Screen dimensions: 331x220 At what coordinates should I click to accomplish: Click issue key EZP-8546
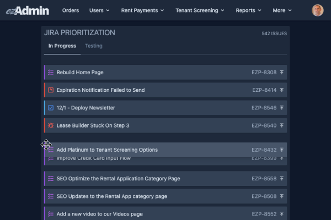pyautogui.click(x=264, y=108)
